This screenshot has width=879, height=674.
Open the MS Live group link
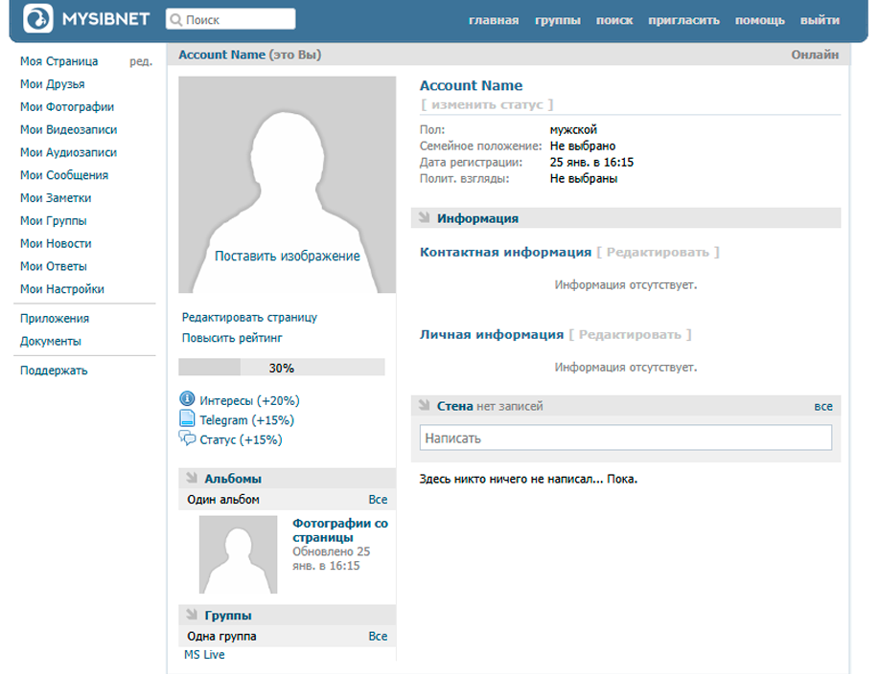[204, 655]
